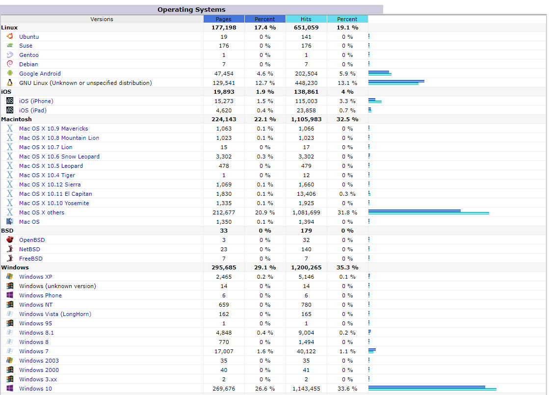The height and width of the screenshot is (395, 549).
Task: Click the Google Android robot icon
Action: coord(10,73)
